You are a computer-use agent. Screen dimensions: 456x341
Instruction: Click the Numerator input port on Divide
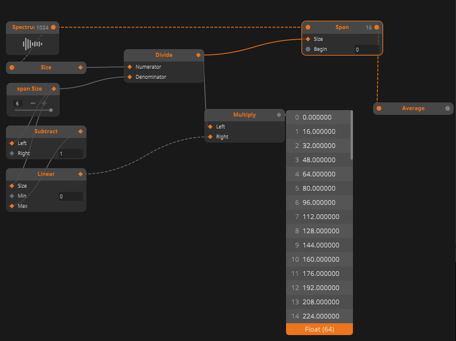coord(130,67)
